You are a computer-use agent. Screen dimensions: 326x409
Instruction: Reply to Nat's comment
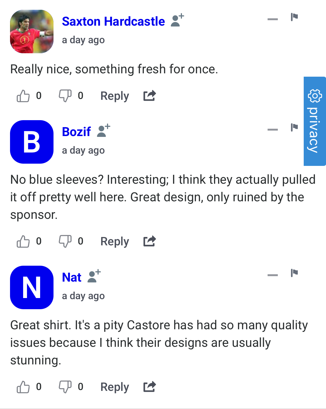click(x=115, y=387)
